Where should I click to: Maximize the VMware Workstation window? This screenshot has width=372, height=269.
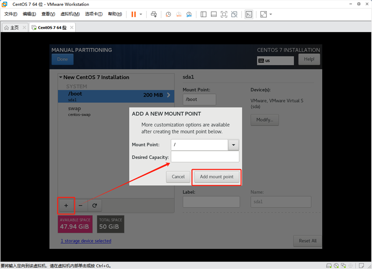click(x=359, y=4)
